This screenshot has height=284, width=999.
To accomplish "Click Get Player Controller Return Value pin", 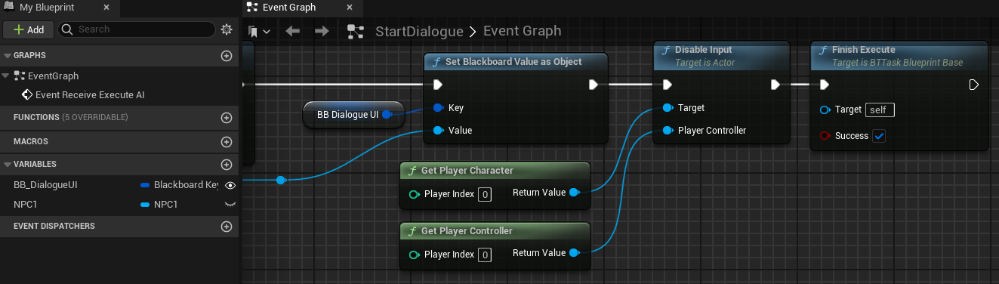I will [x=574, y=253].
